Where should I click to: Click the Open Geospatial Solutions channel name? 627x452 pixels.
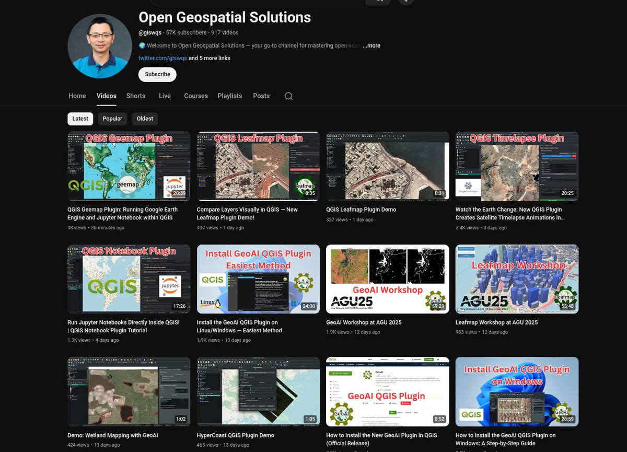pos(225,17)
